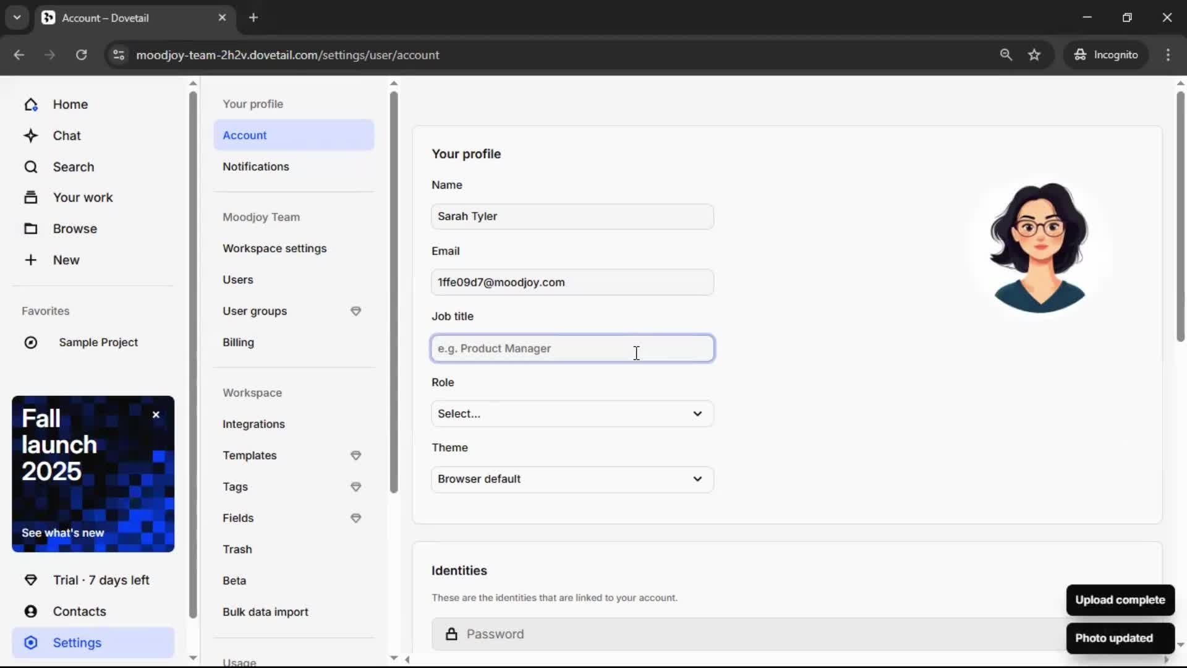
Task: Click the Browse folder icon
Action: 31,229
